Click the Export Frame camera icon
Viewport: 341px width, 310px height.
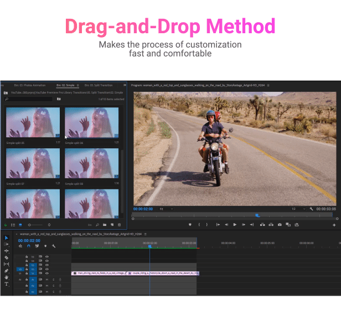click(x=280, y=225)
